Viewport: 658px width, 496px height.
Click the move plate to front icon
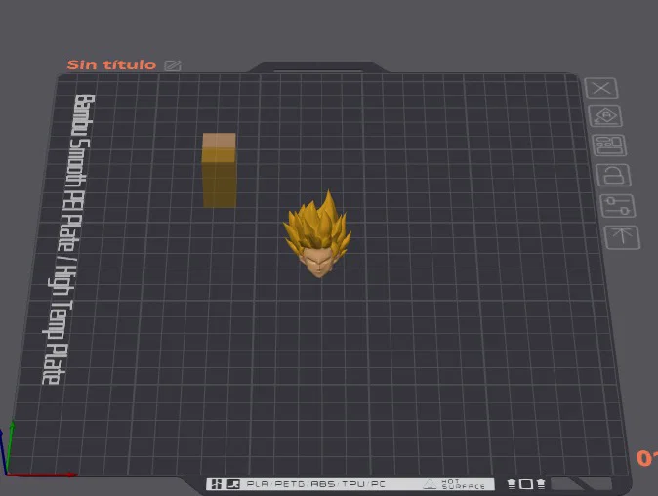[622, 237]
